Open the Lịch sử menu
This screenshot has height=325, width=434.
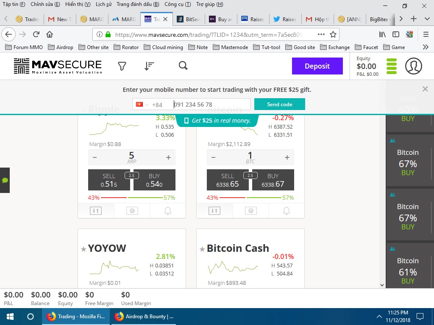click(x=103, y=4)
